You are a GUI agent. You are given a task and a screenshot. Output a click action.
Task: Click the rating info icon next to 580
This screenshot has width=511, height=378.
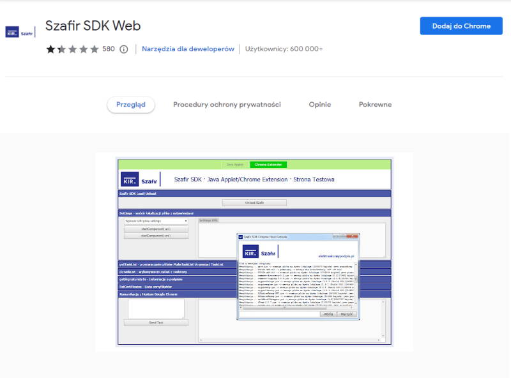coord(124,49)
